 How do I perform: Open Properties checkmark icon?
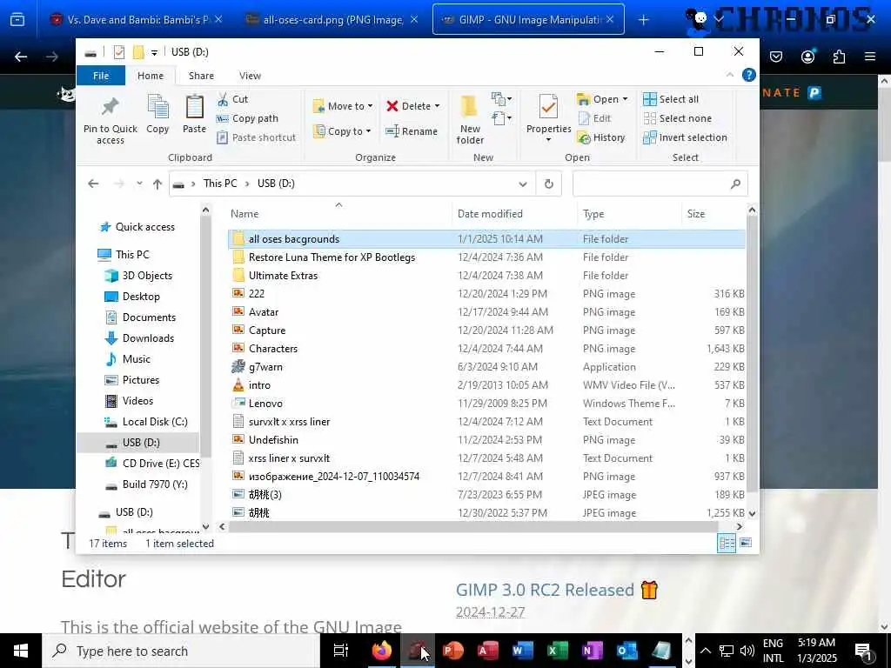click(x=548, y=106)
